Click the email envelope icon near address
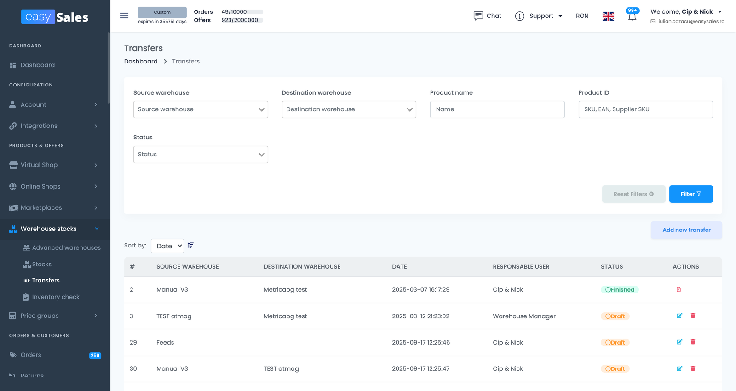The image size is (736, 391). click(x=653, y=21)
